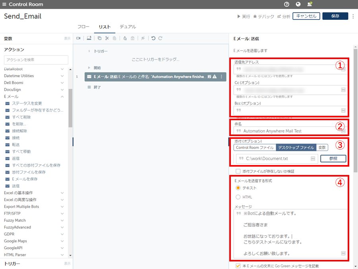
Task: Click the three-dot menu next to 保存
Action: [x=353, y=16]
